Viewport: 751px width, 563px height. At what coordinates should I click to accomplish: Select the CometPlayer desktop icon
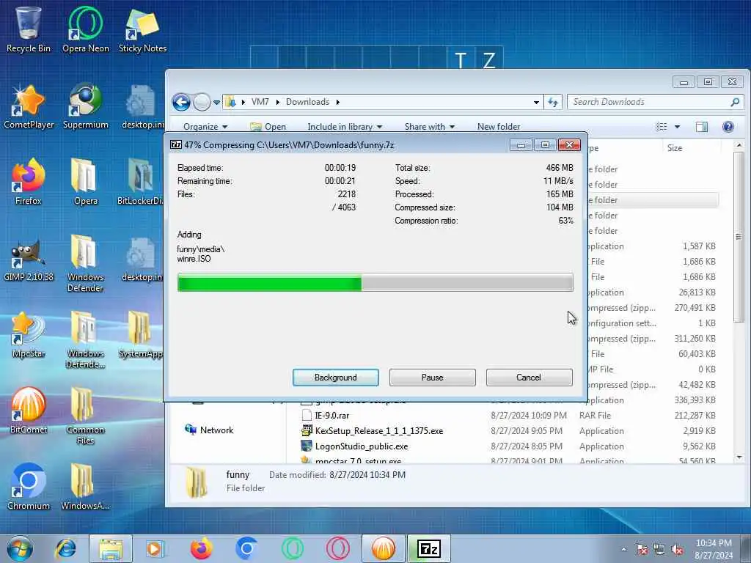pos(29,106)
